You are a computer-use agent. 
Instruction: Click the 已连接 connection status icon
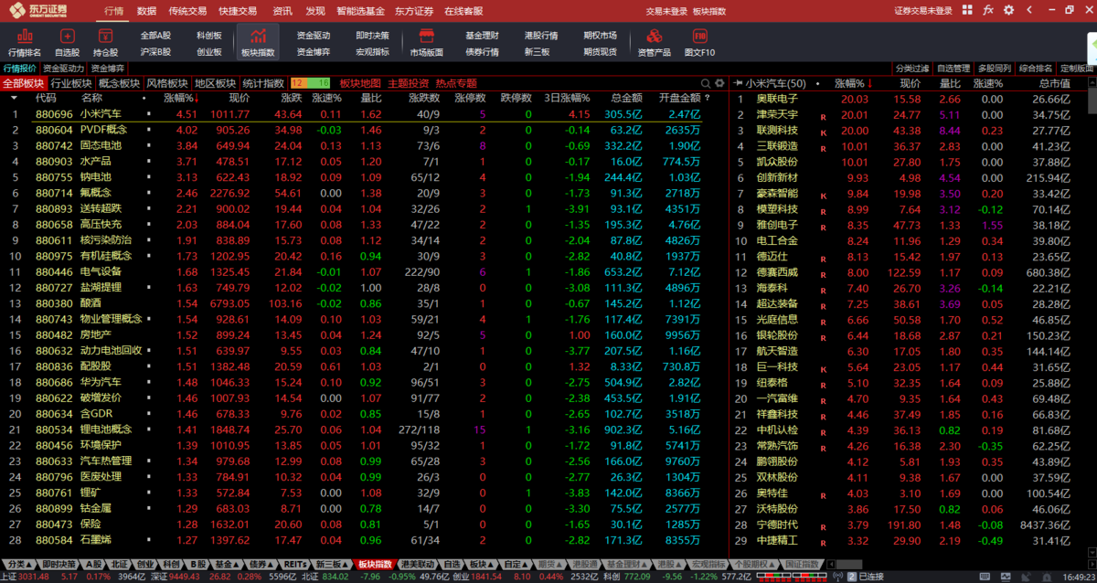point(852,577)
